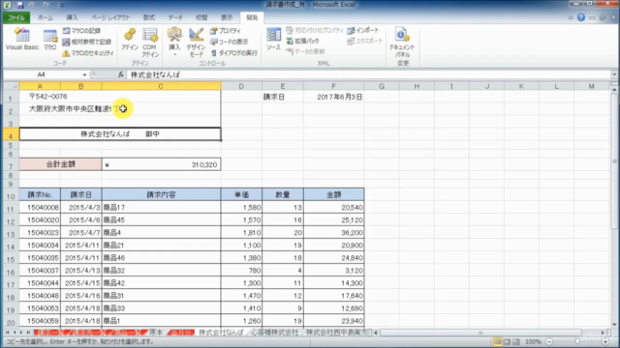The width and height of the screenshot is (620, 348).
Task: Open control プロパティ (Properties)
Action: [x=226, y=31]
